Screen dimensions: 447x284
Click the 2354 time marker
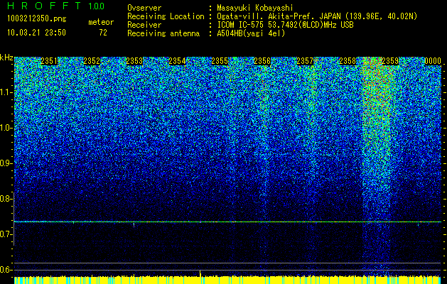tap(177, 61)
